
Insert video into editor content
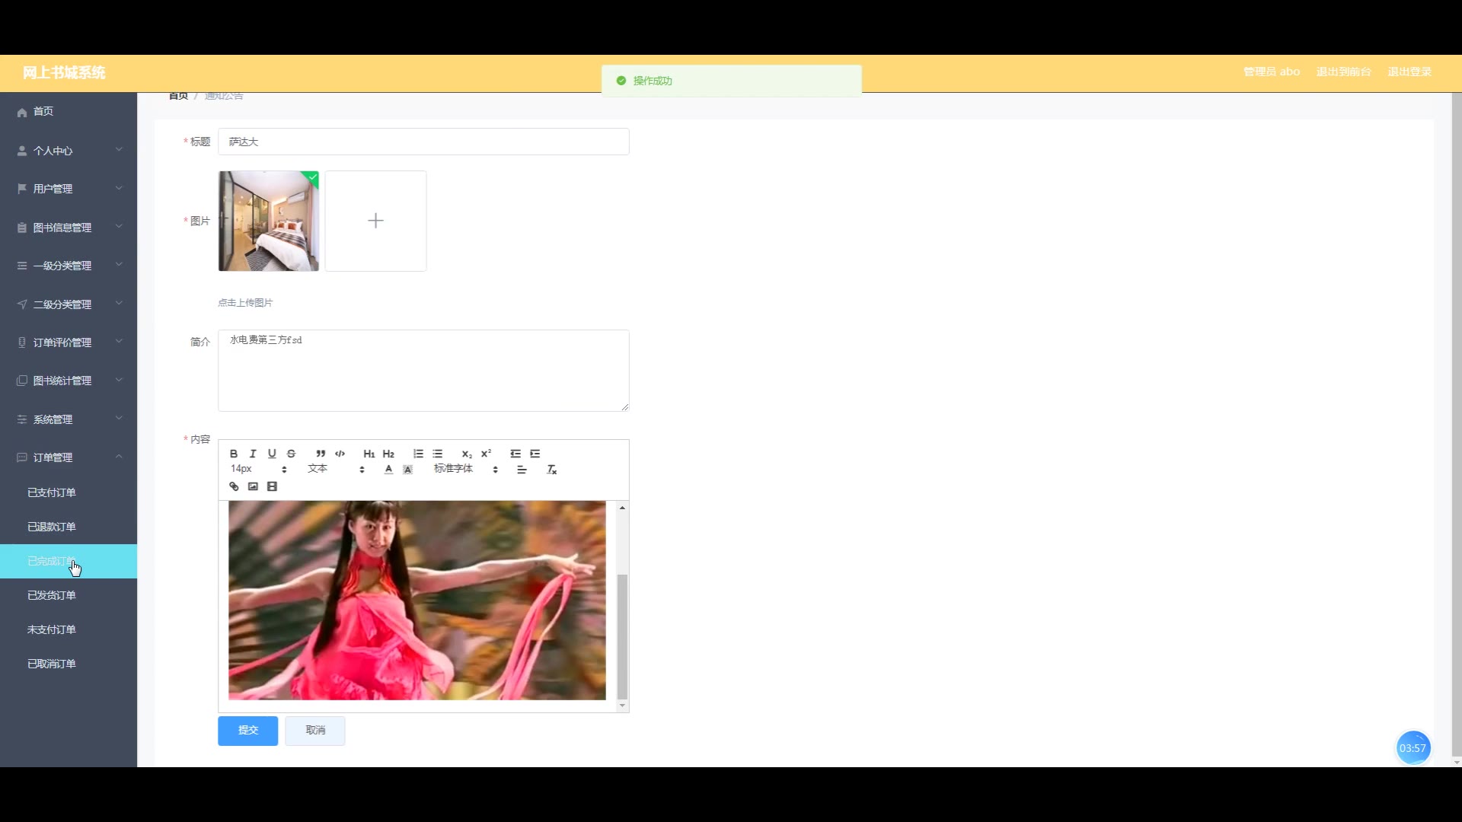pyautogui.click(x=272, y=487)
